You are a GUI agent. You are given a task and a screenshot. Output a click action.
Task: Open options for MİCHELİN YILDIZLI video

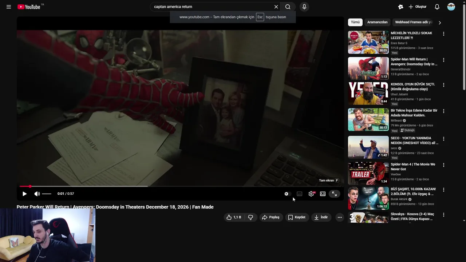click(443, 34)
